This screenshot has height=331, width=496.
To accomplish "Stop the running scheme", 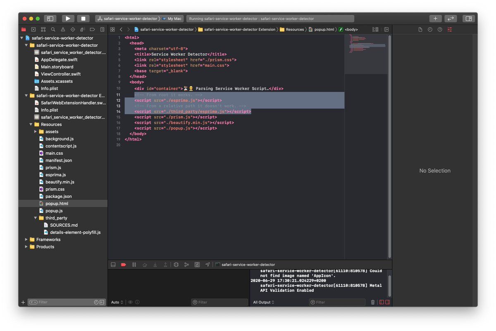I will pos(83,19).
